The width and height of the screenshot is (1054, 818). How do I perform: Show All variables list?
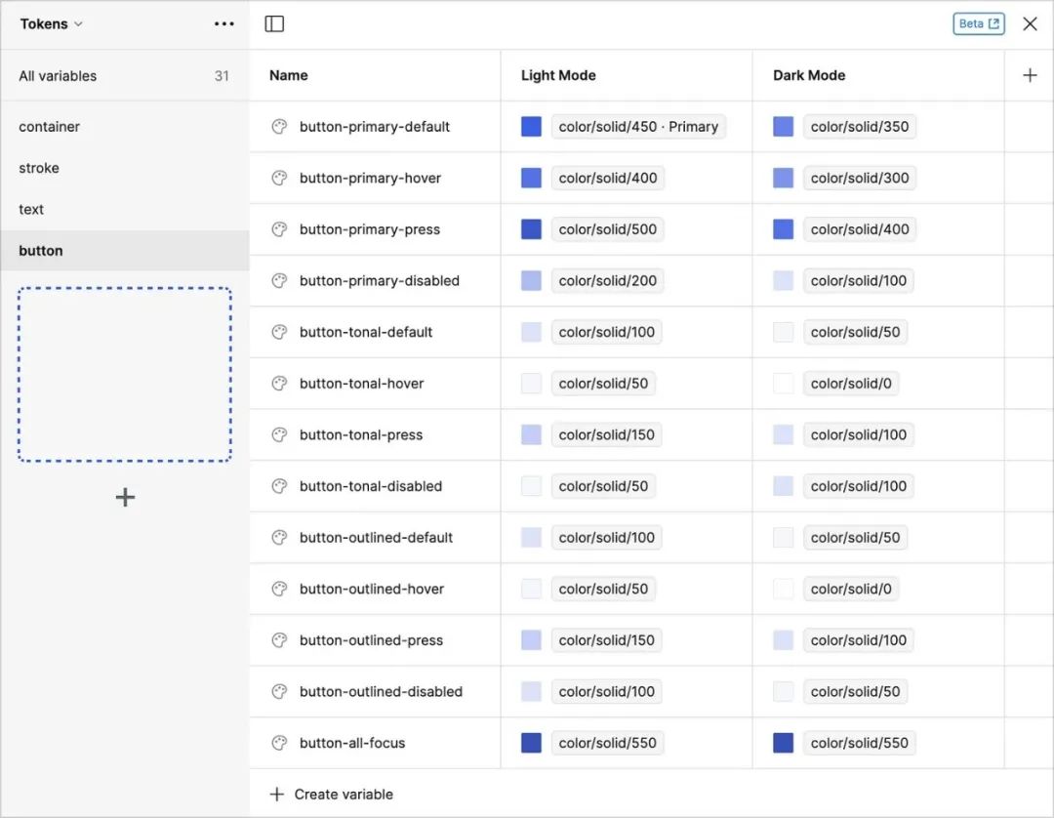click(58, 76)
